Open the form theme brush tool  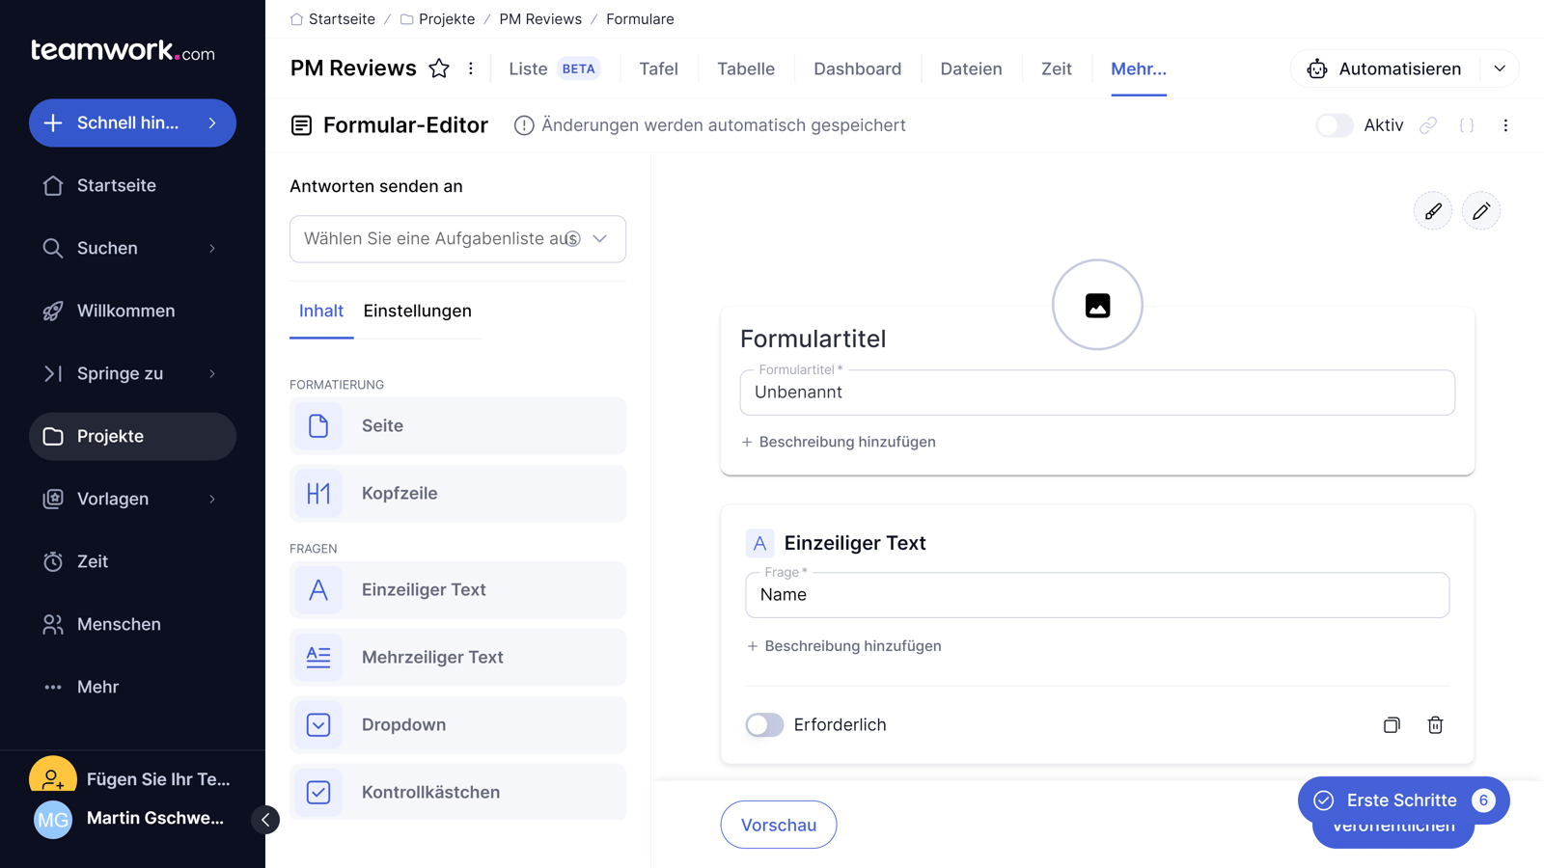1432,210
